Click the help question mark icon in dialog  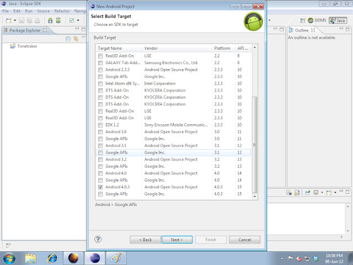click(x=98, y=239)
